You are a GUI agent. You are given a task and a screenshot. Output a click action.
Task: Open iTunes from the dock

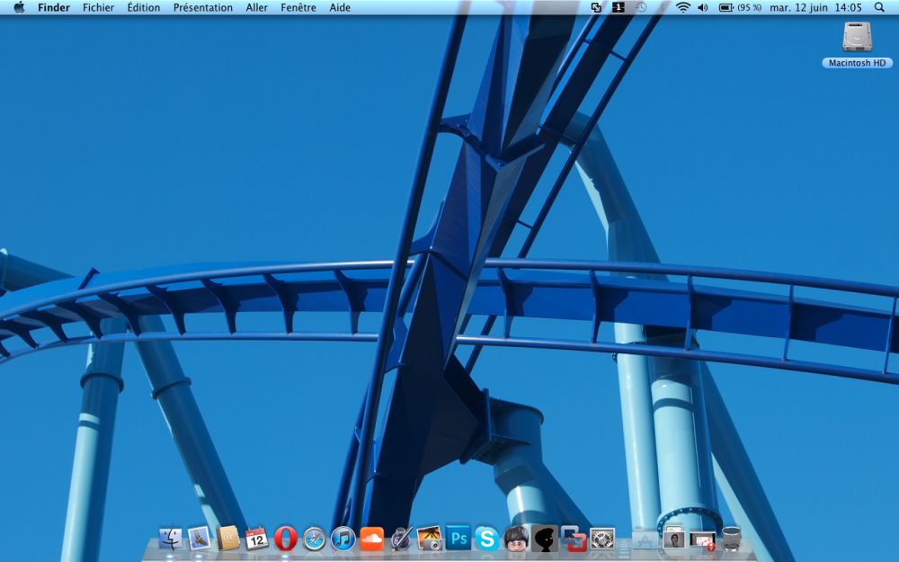343,539
